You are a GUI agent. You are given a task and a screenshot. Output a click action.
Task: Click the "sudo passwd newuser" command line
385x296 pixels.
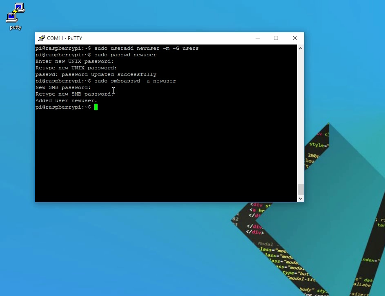[x=125, y=55]
